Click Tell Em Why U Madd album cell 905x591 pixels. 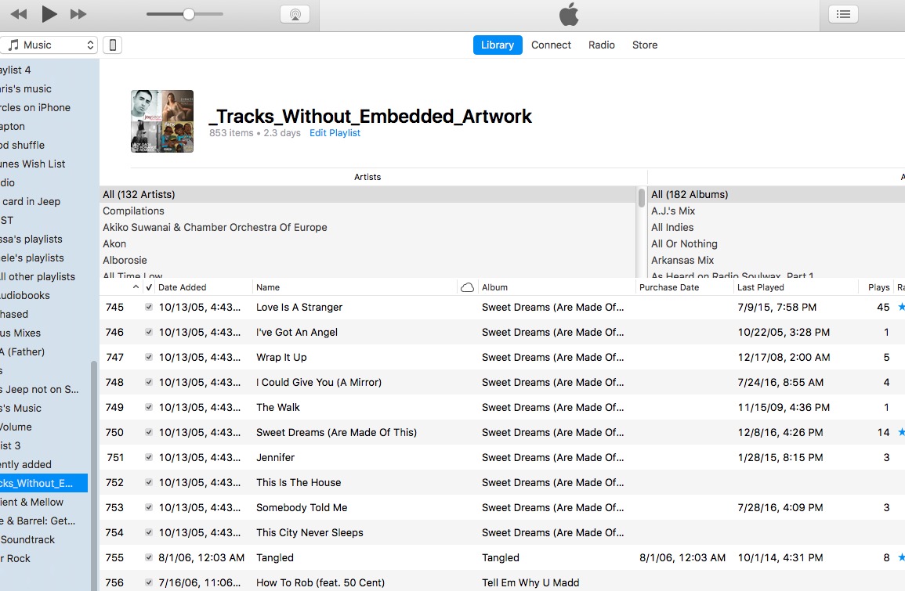point(530,582)
